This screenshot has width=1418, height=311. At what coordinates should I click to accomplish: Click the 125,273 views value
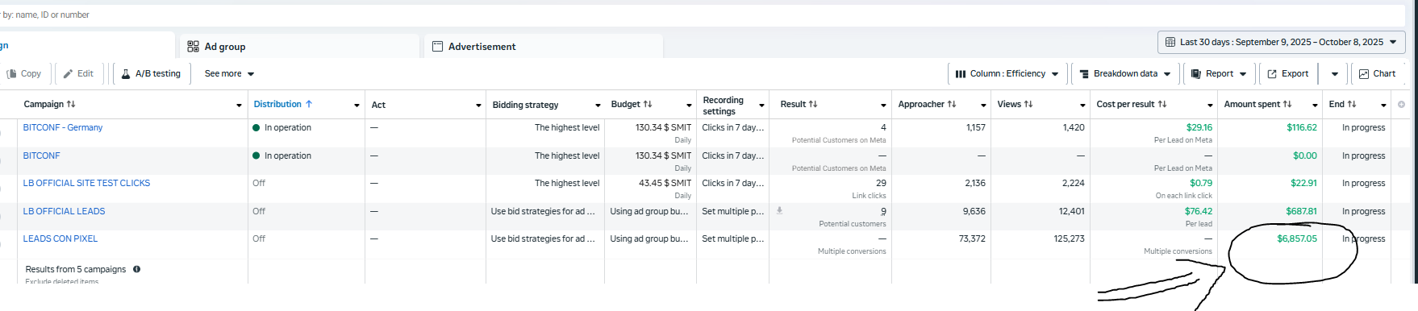(x=1069, y=238)
